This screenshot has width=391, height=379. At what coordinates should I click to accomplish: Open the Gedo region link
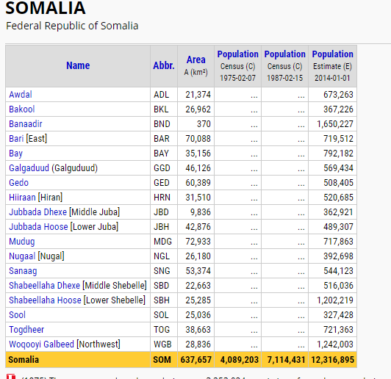click(18, 183)
